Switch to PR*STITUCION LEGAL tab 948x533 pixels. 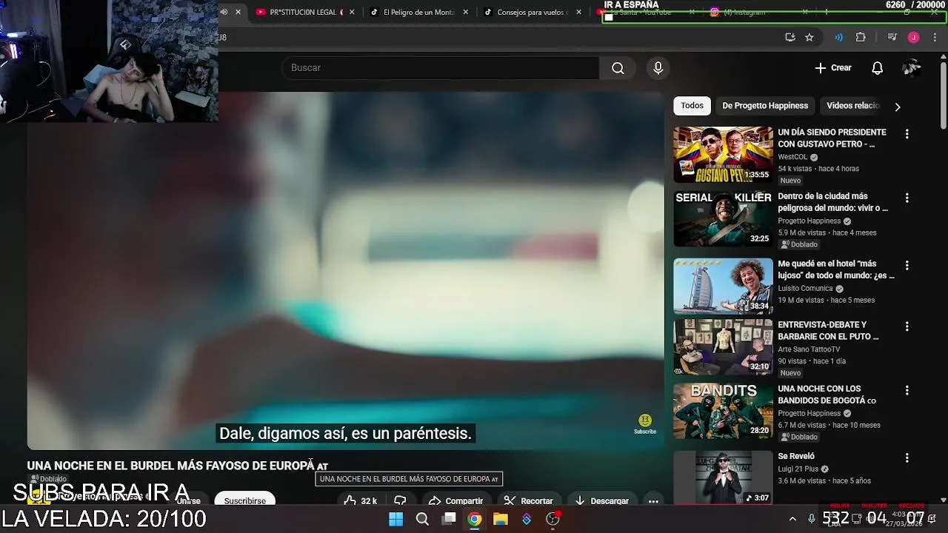click(304, 12)
